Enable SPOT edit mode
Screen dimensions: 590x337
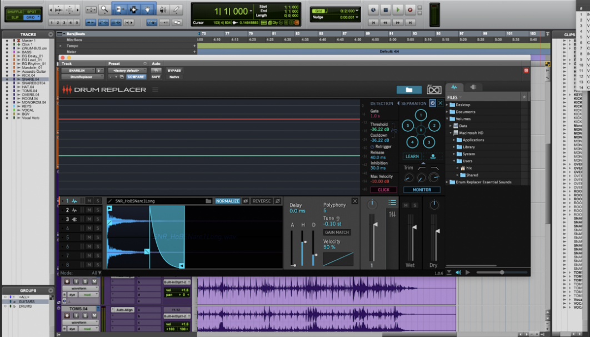click(32, 12)
